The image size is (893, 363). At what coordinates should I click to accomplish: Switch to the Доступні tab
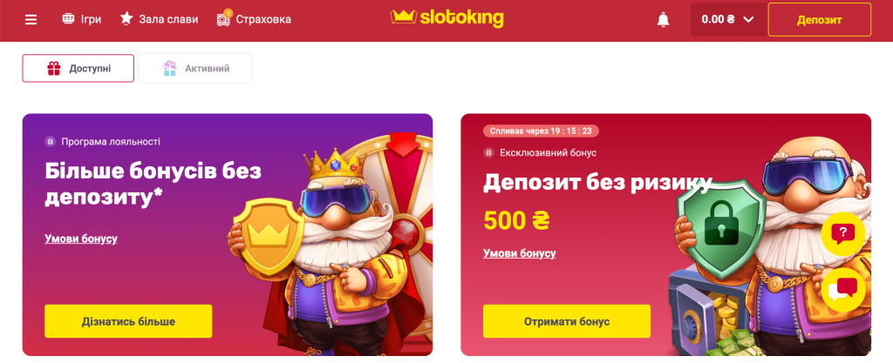pos(78,68)
